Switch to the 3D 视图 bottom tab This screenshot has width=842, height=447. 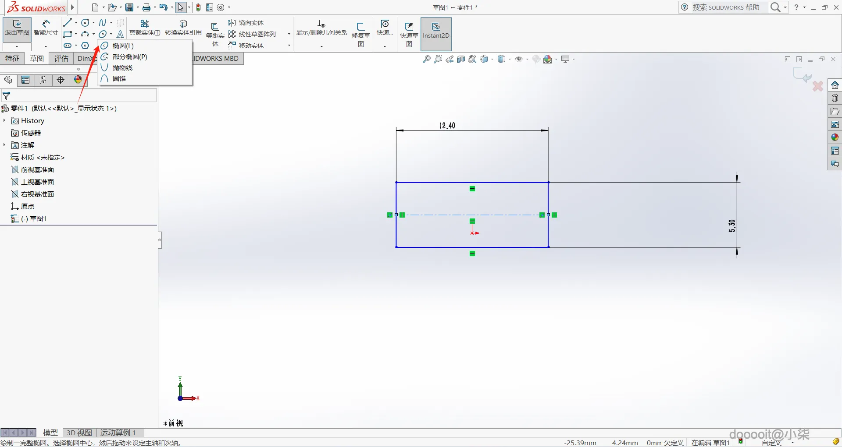pyautogui.click(x=79, y=433)
